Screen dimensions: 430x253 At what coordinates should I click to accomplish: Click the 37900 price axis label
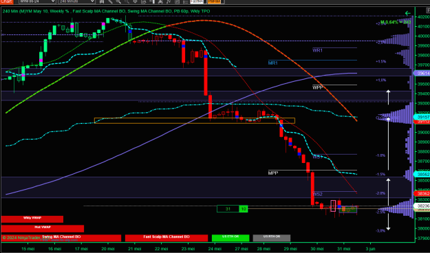coord(423,238)
